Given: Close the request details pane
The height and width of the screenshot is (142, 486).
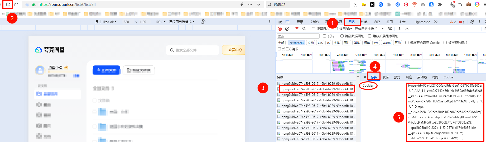Looking at the screenshot, I should [365, 77].
